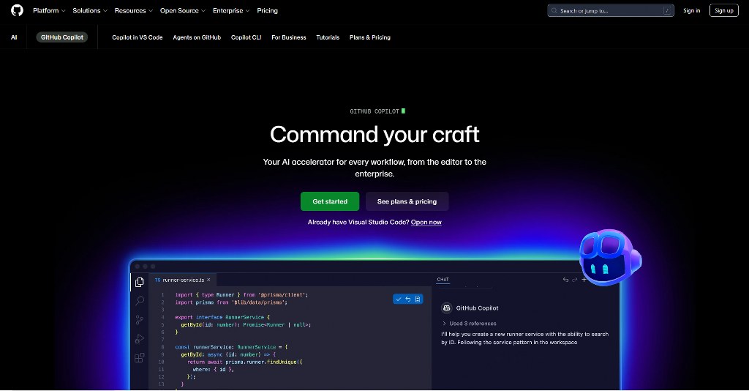Click the TS file type icon
This screenshot has width=749, height=391.
158,280
